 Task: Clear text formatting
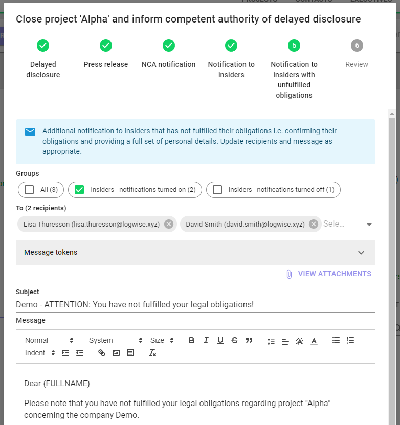pos(152,353)
